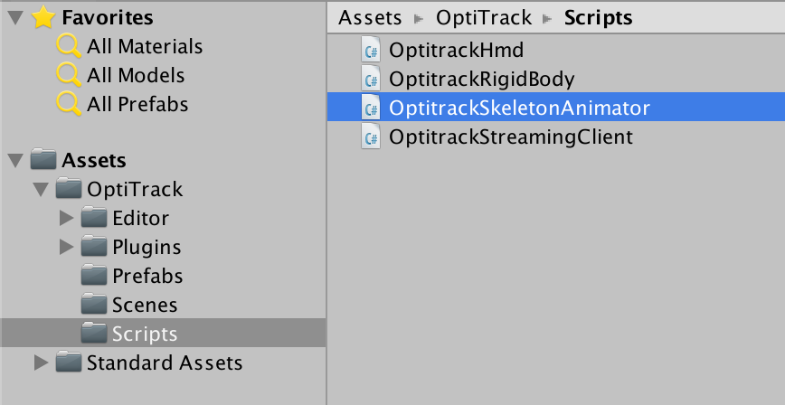Open the Scripts folder in the tree
Viewport: 785px width, 405px height.
(x=144, y=334)
